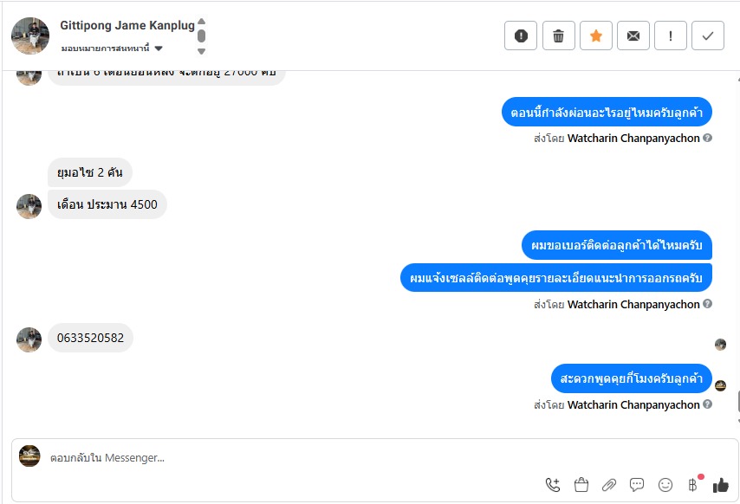Open Gittipong Jame Kanplug profile picture

[x=30, y=36]
